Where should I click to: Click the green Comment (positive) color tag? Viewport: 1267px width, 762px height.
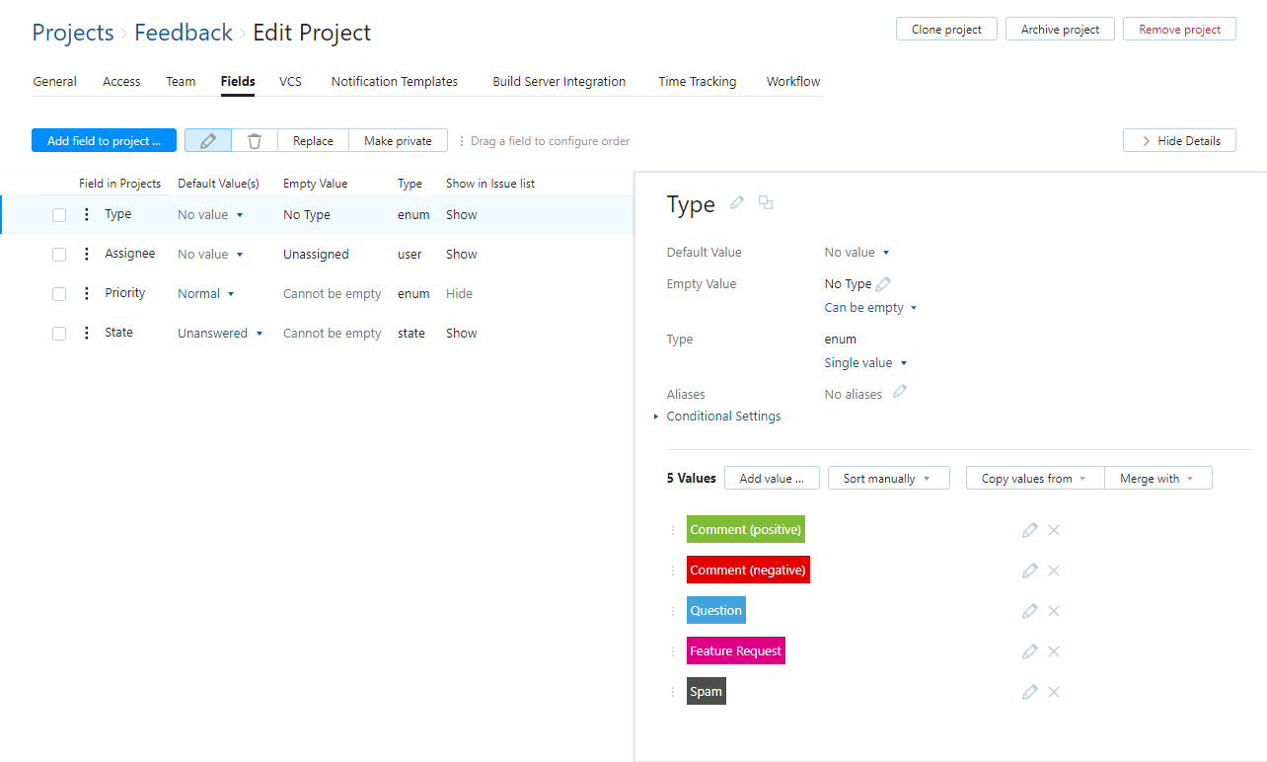click(745, 530)
